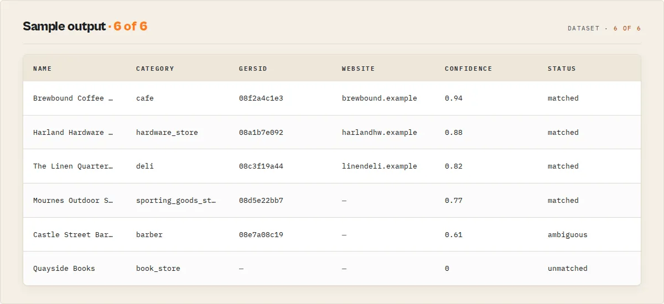Image resolution: width=664 pixels, height=304 pixels.
Task: Select GERS ID 08e7a08c19
Action: 261,235
